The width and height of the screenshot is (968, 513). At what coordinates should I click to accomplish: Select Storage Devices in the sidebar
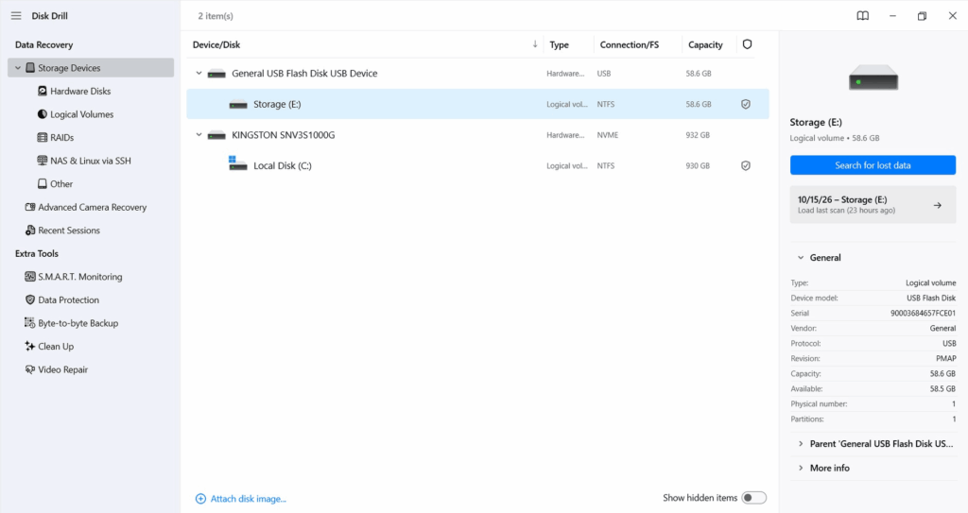91,68
